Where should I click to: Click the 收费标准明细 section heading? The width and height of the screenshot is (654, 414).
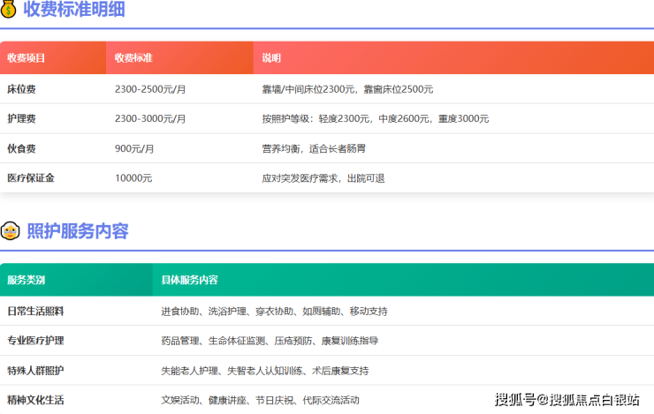[73, 10]
